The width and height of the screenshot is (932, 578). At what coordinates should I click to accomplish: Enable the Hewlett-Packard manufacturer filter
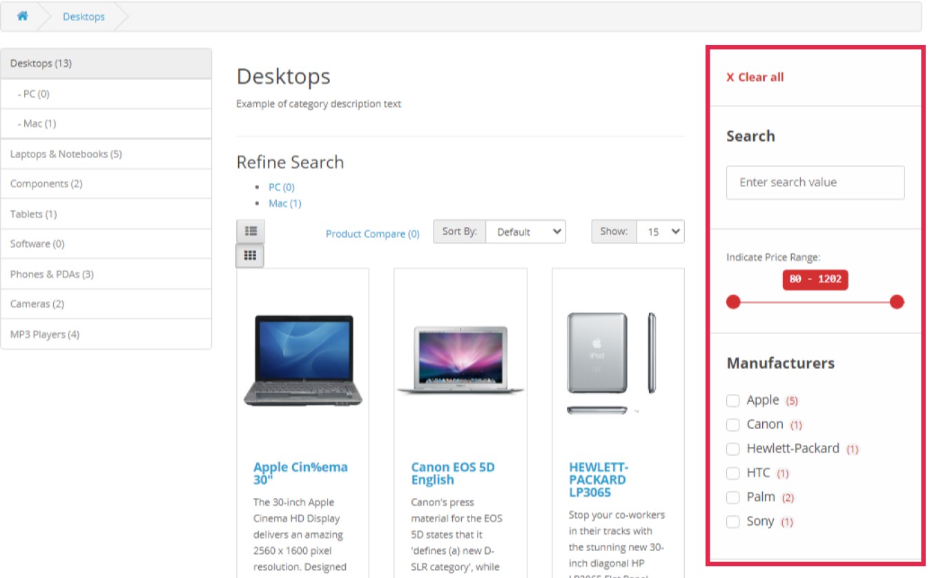point(733,449)
